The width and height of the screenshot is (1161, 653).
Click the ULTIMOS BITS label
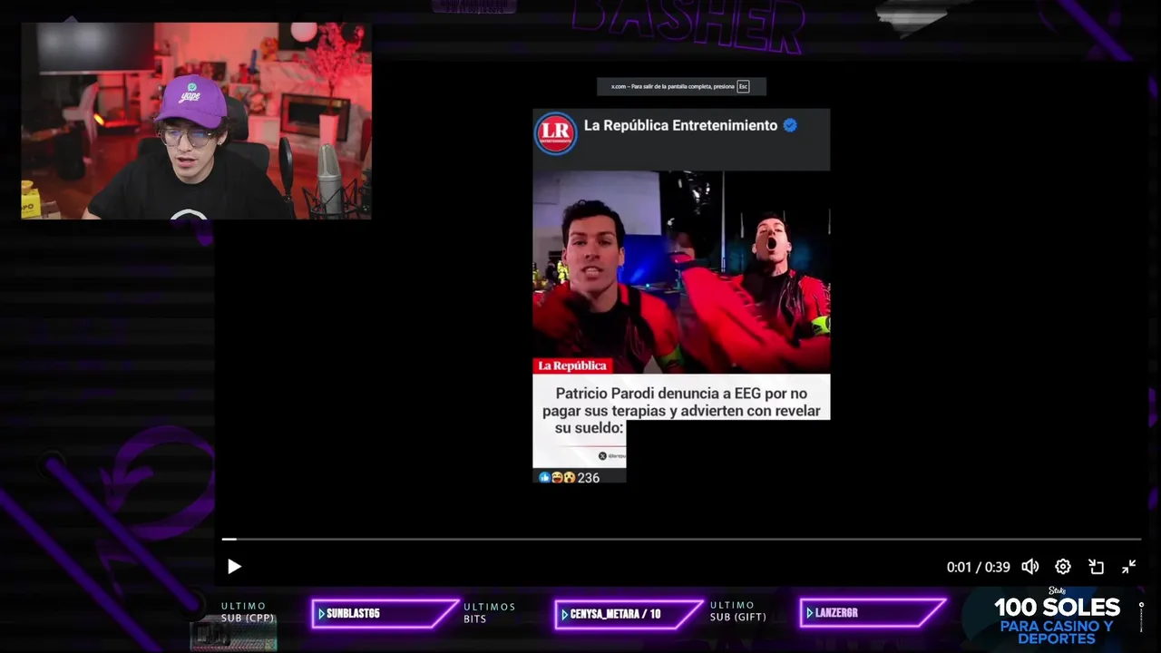pos(490,613)
